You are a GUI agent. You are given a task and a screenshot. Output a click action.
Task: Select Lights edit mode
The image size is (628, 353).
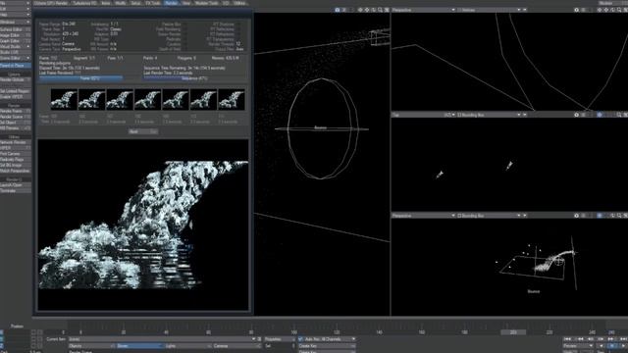[187, 346]
